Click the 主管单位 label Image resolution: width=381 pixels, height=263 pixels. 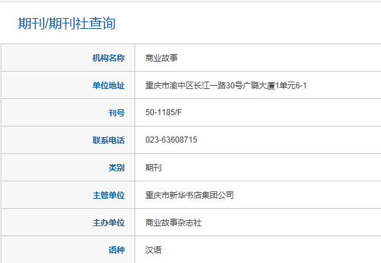coord(108,195)
